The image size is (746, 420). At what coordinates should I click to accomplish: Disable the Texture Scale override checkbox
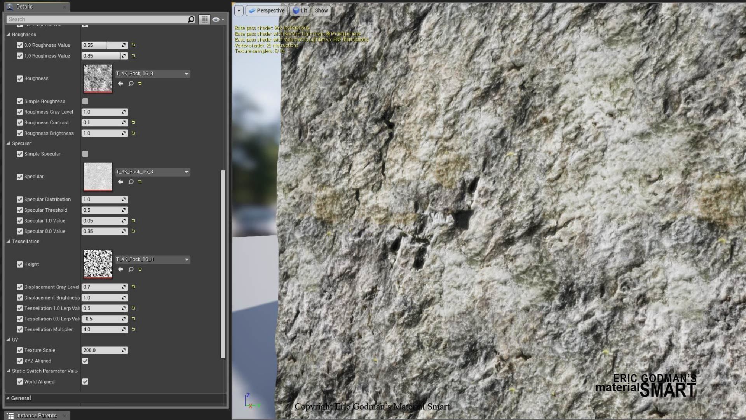click(20, 350)
